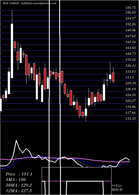The image size is (139, 195).
Task: Click the 129.19 price axis label
Action: (130, 83)
